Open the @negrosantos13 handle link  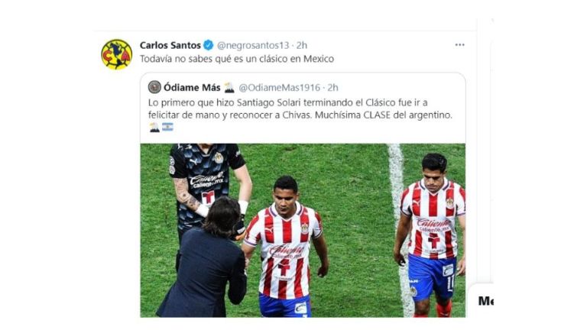click(253, 45)
